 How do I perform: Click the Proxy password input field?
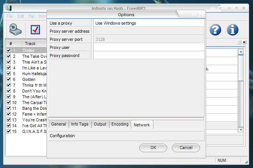point(149,55)
